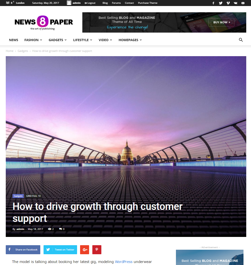The image size is (251, 265).
Task: Click the Buy Now banner button
Action: pos(221,22)
